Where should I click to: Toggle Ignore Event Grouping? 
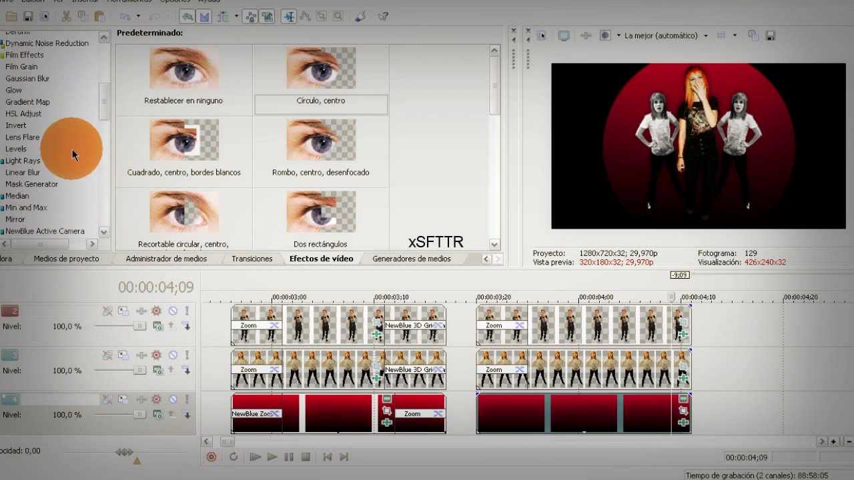(x=267, y=16)
